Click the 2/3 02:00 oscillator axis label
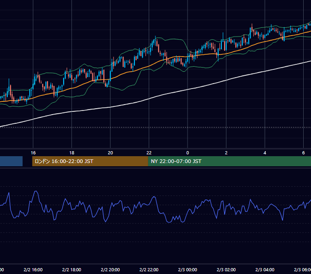This screenshot has height=274, width=311. 226,269
